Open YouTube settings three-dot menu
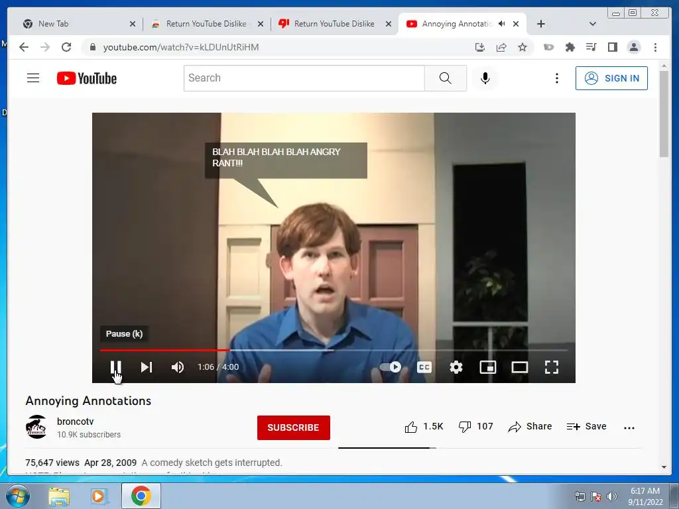679x509 pixels. (x=557, y=78)
